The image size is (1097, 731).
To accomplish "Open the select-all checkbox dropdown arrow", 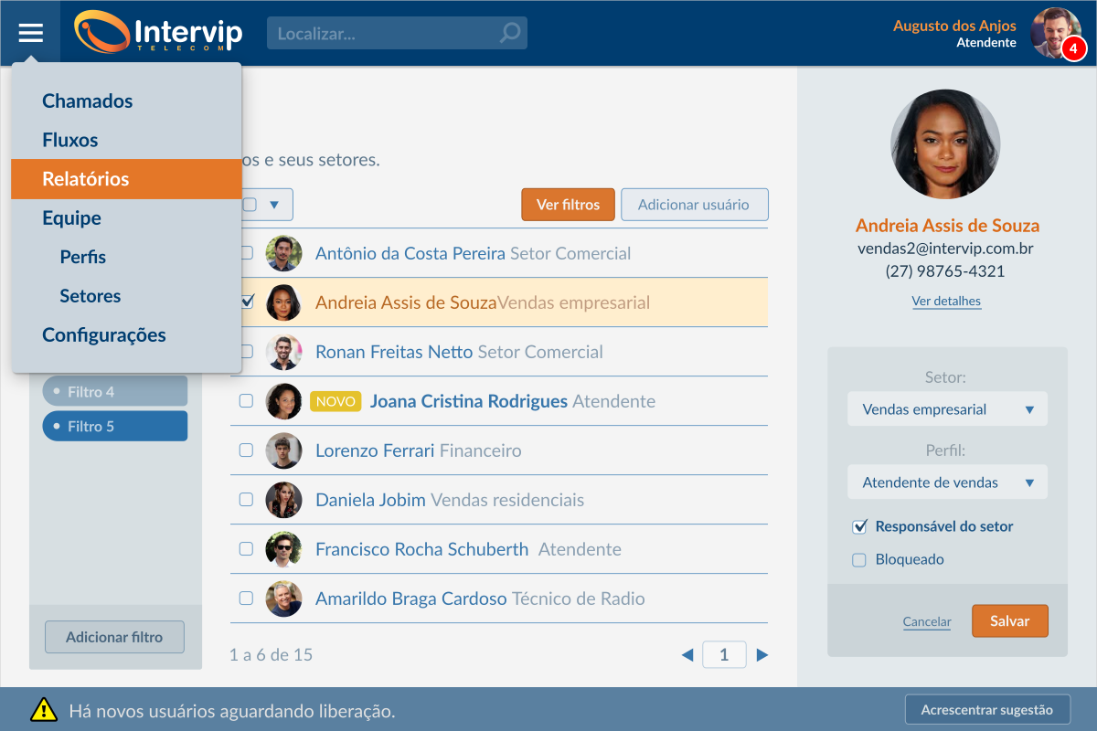I will [273, 205].
